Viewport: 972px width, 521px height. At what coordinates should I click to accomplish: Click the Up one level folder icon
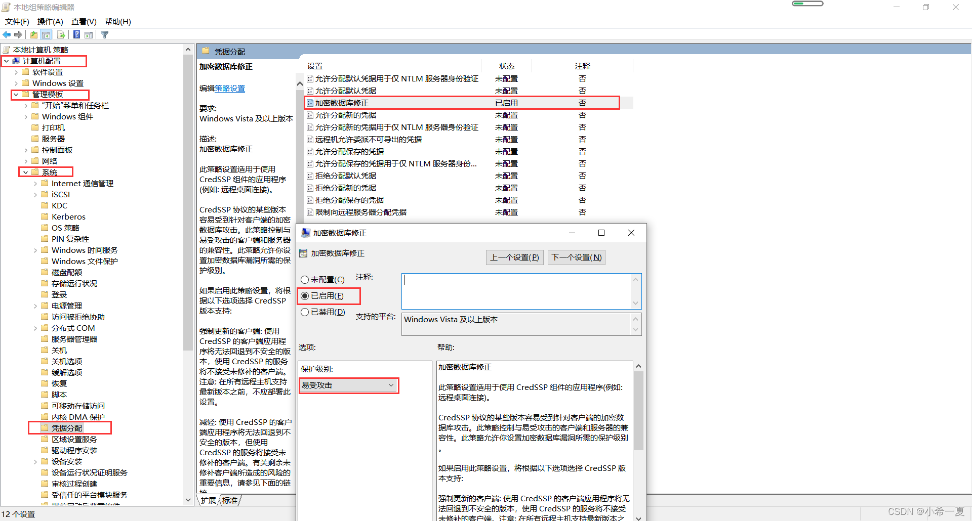tap(33, 34)
